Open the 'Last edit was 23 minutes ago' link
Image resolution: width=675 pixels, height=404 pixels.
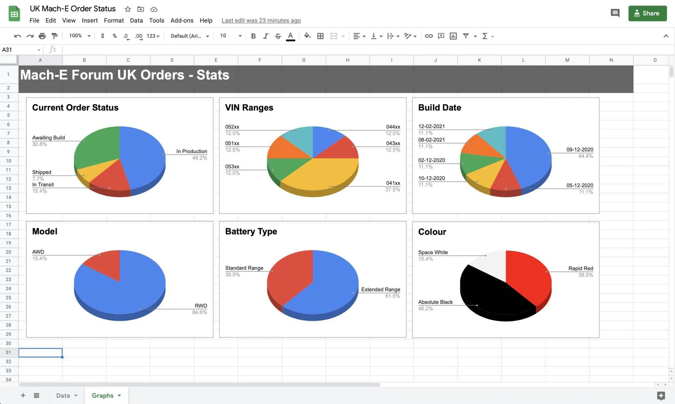[261, 21]
